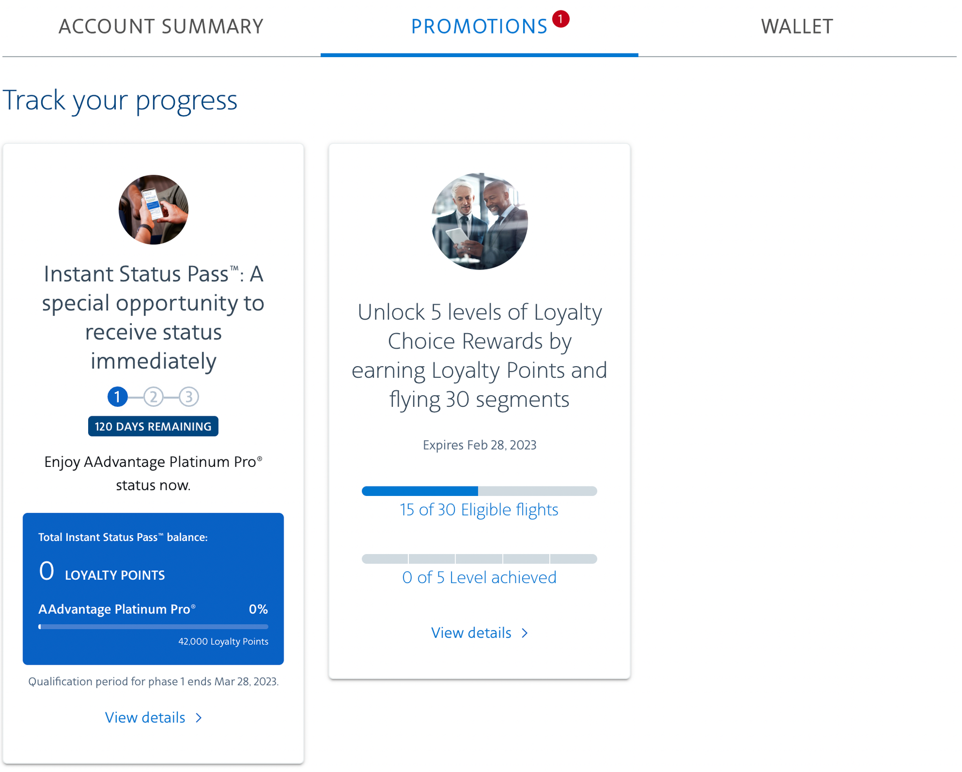Viewport: 962px width, 772px height.
Task: Click the Instant Status Pass phone photo
Action: point(153,209)
